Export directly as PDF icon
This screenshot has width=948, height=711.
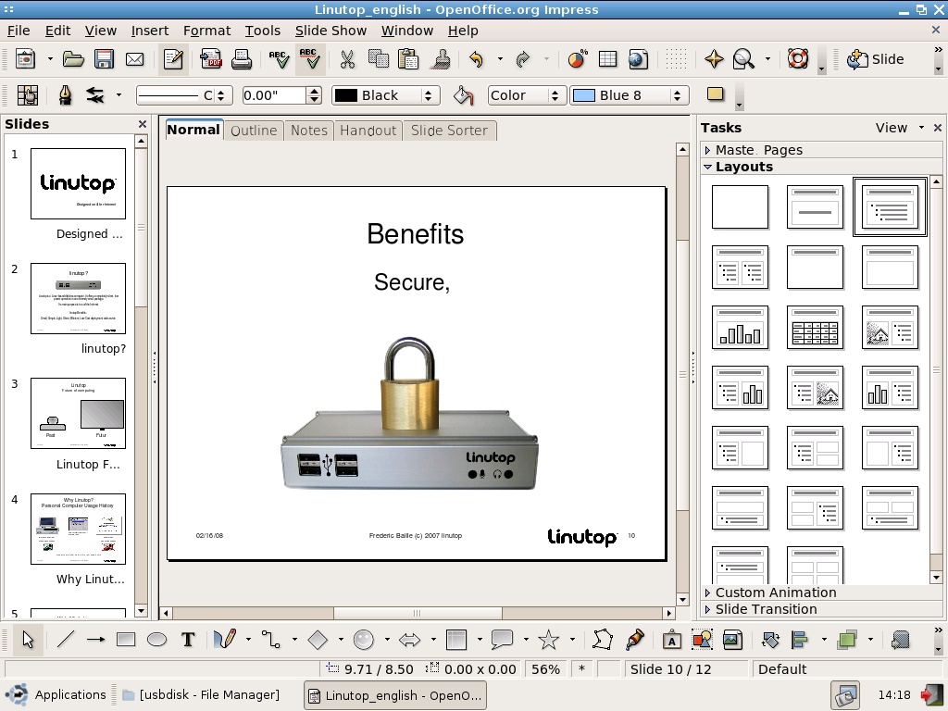[x=211, y=59]
